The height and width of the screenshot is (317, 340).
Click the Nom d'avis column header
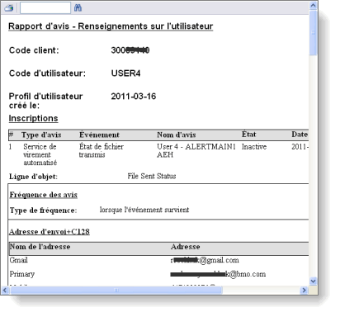pos(177,135)
